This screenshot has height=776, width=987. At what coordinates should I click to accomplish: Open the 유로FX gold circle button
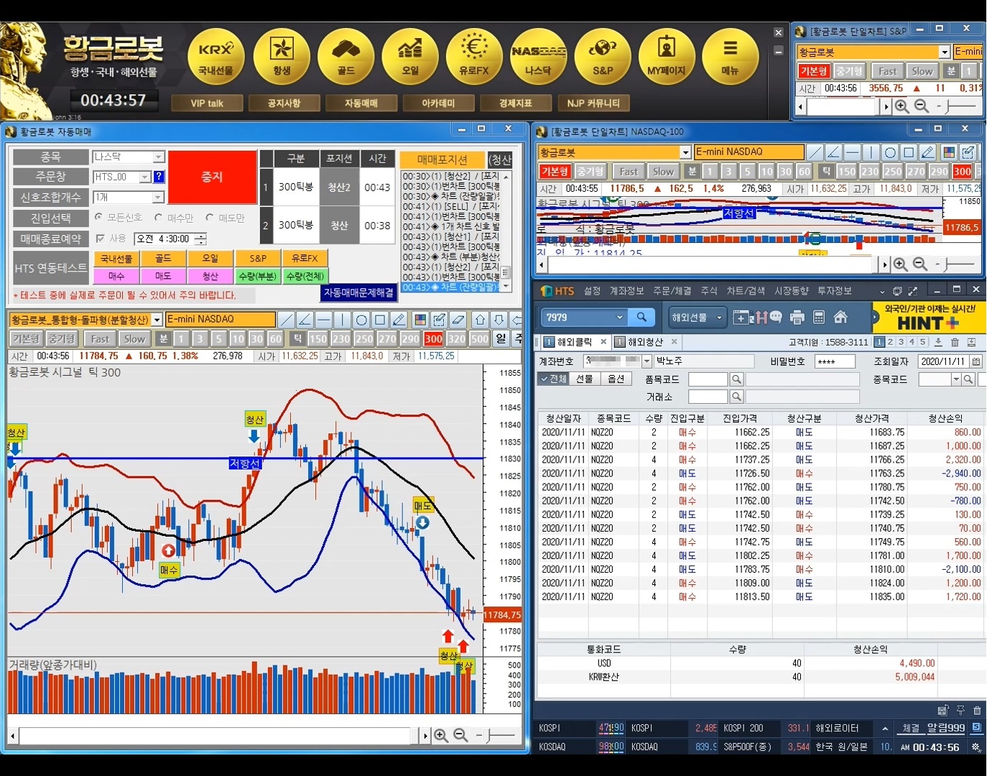474,57
